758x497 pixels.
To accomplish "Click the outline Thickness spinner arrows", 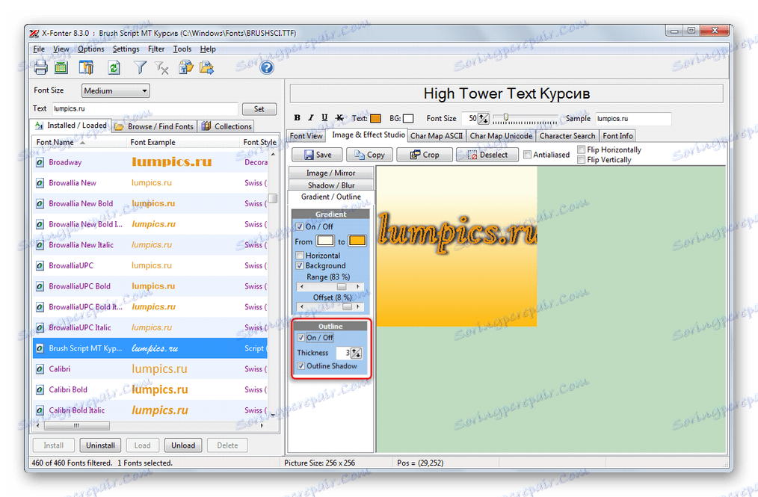I will coord(357,353).
